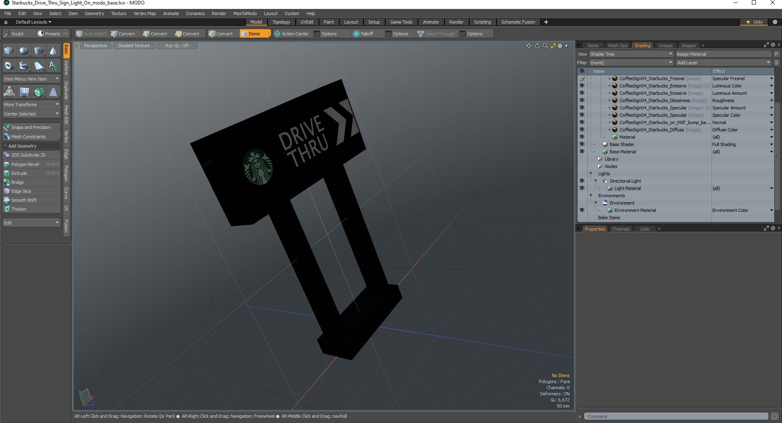
Task: Select the Torus primitive tool
Action: (x=9, y=65)
